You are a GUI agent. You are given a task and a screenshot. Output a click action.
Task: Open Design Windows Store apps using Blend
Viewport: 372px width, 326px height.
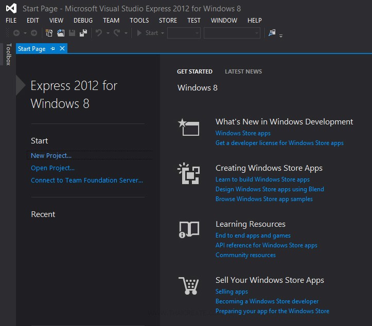pos(270,189)
